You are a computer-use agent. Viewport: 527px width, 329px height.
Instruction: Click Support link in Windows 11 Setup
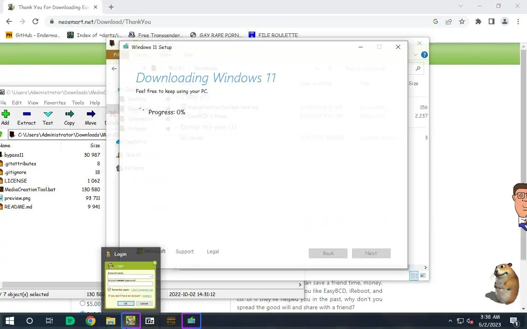click(184, 251)
